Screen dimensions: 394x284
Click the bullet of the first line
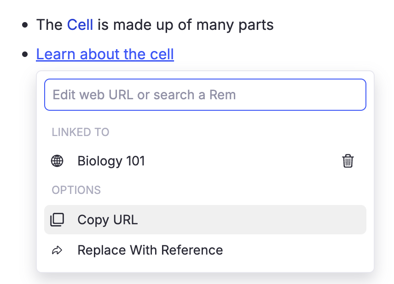pos(25,25)
